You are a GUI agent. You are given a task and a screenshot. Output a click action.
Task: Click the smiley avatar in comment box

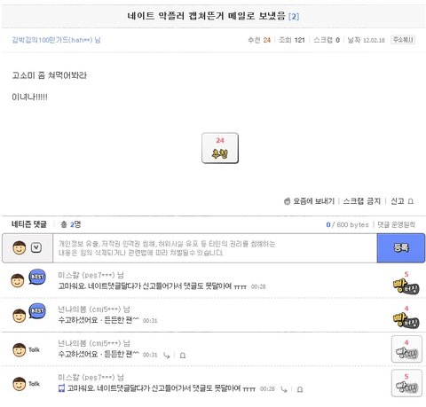click(20, 247)
